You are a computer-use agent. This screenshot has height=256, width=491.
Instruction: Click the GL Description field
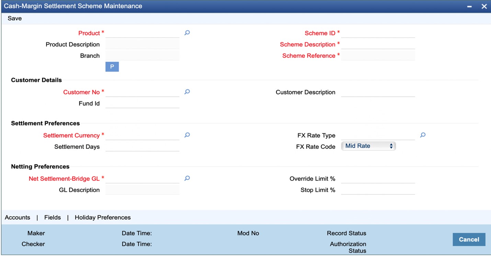tap(142, 190)
